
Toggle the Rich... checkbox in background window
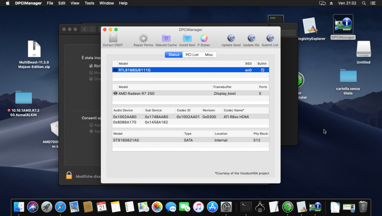tap(91, 66)
